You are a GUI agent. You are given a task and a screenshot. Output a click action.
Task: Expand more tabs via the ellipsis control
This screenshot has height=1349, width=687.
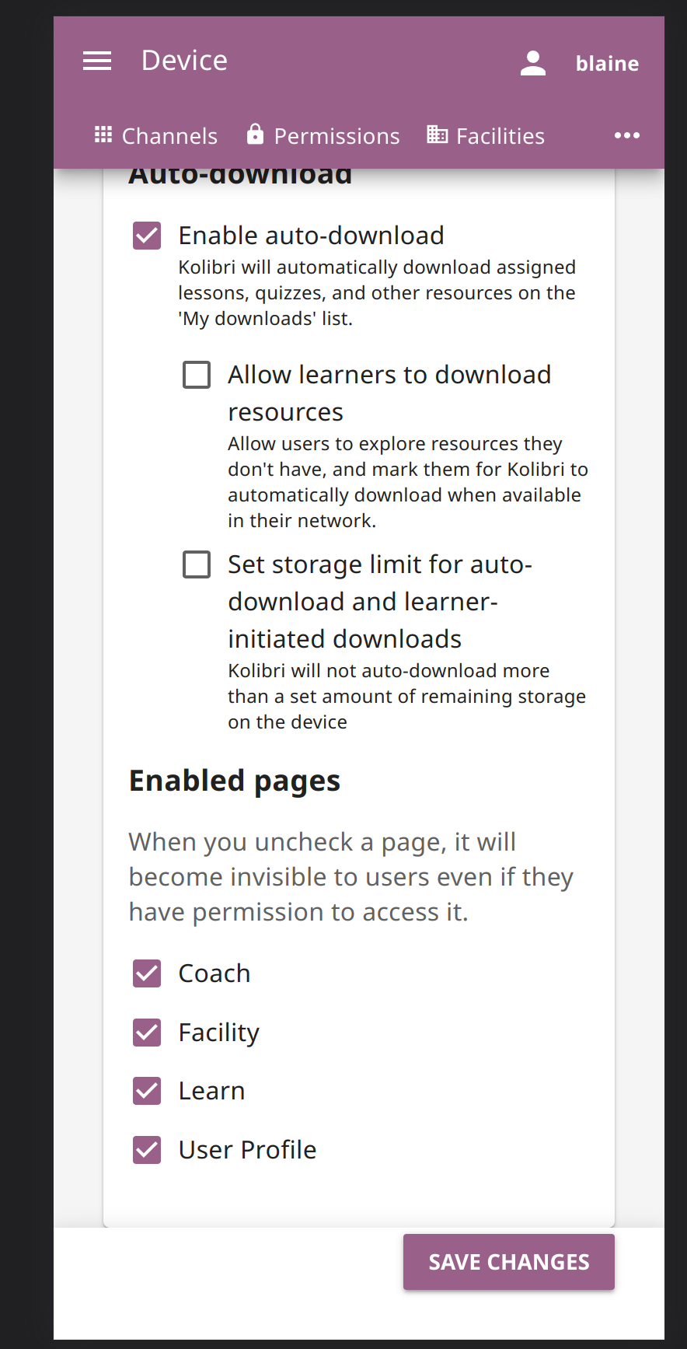(x=626, y=135)
